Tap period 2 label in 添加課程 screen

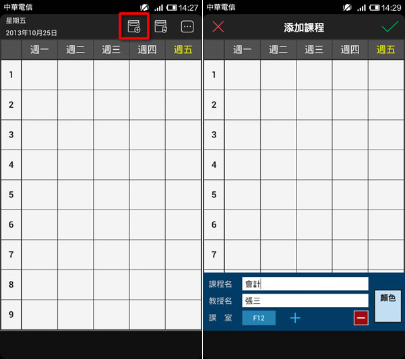point(214,105)
